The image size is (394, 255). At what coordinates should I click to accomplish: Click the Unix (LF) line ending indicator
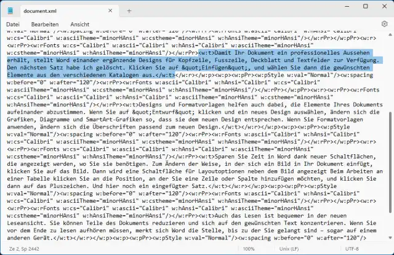point(289,249)
